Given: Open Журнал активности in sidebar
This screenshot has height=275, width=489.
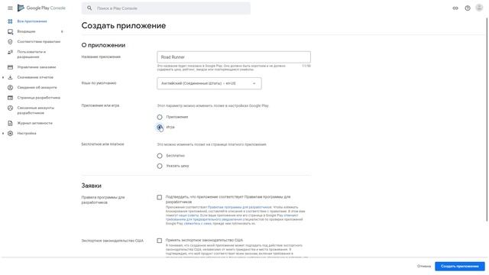Looking at the screenshot, I should point(34,123).
